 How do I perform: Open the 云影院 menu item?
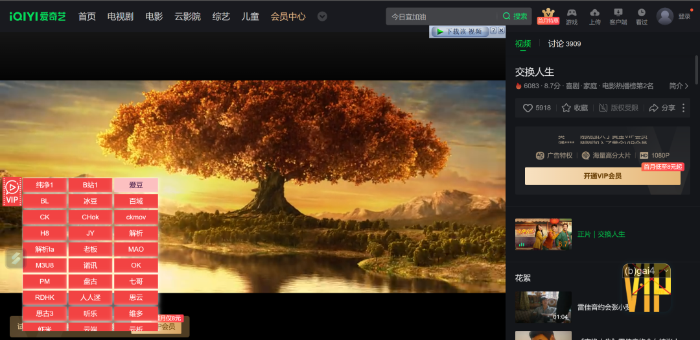click(187, 16)
